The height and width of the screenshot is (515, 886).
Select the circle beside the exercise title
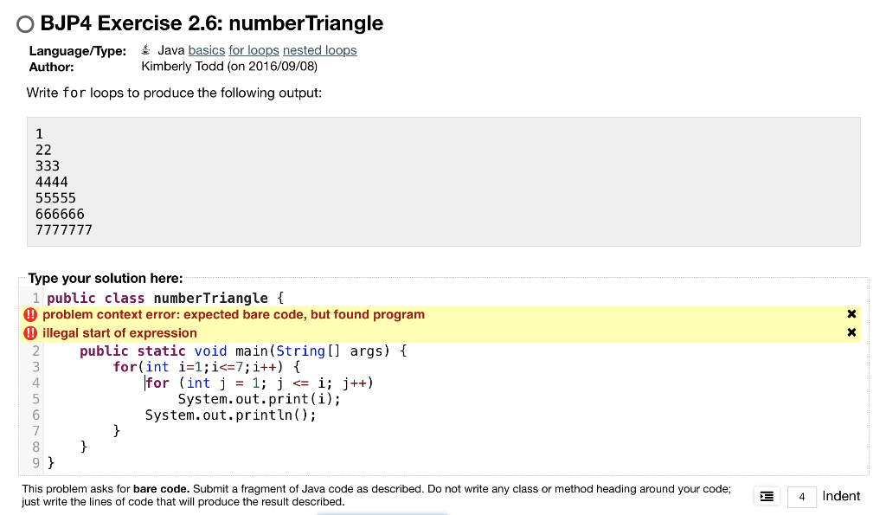click(25, 24)
